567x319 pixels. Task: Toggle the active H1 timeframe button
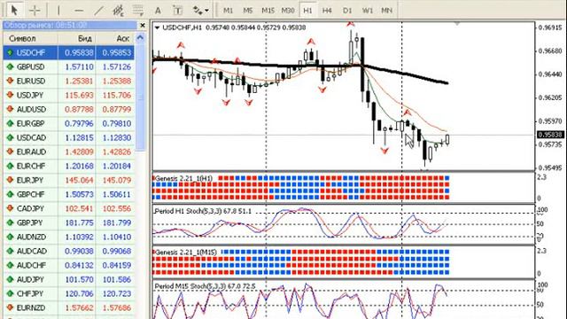tap(307, 11)
